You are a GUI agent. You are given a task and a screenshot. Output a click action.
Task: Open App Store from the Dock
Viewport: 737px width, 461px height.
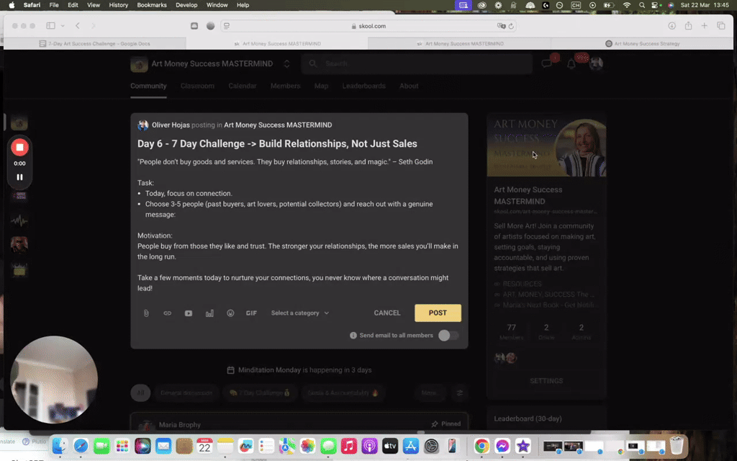coord(411,445)
